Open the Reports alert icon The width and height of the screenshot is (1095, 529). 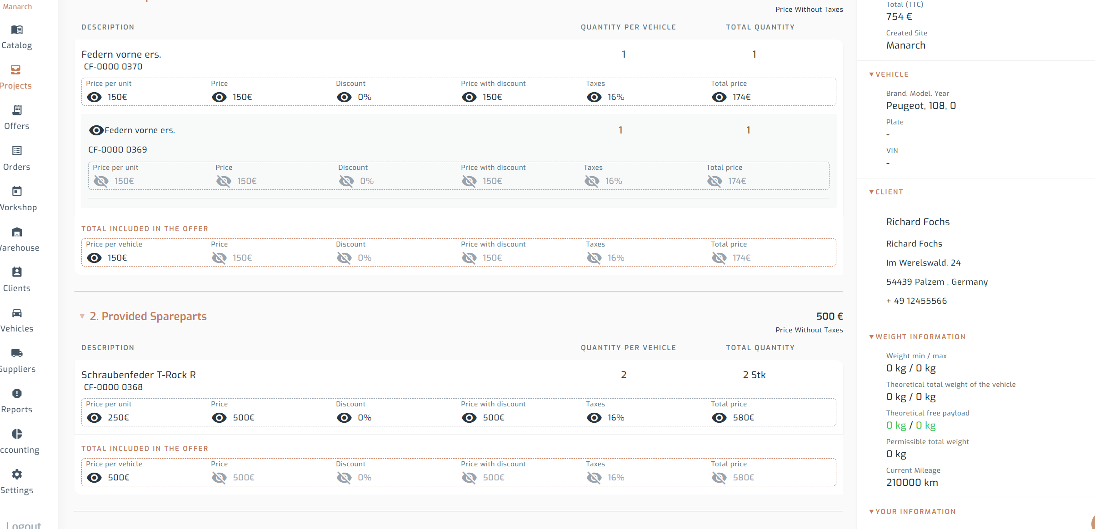click(17, 393)
